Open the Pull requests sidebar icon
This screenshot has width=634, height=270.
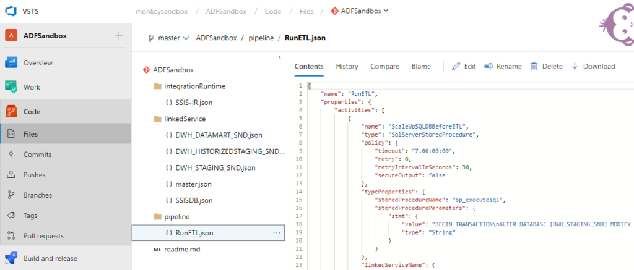pyautogui.click(x=11, y=235)
